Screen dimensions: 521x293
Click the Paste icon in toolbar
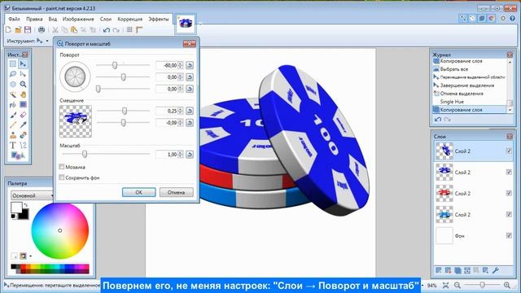[74, 30]
